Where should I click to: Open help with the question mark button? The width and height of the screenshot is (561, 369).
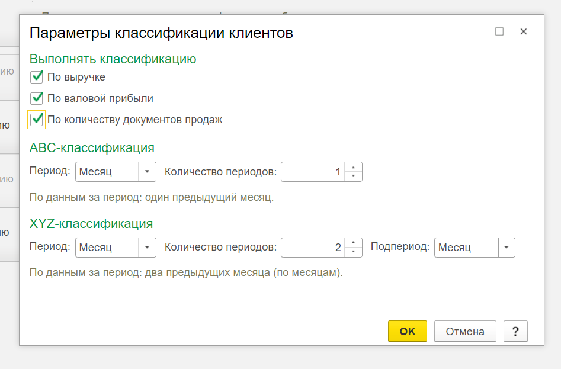515,332
